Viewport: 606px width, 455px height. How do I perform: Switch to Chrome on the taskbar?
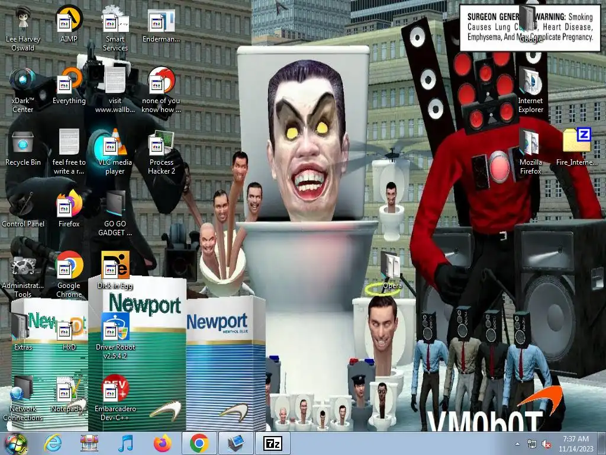(x=199, y=443)
